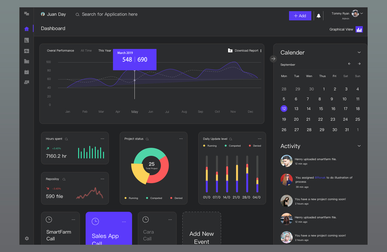Click Download Report link

[246, 51]
